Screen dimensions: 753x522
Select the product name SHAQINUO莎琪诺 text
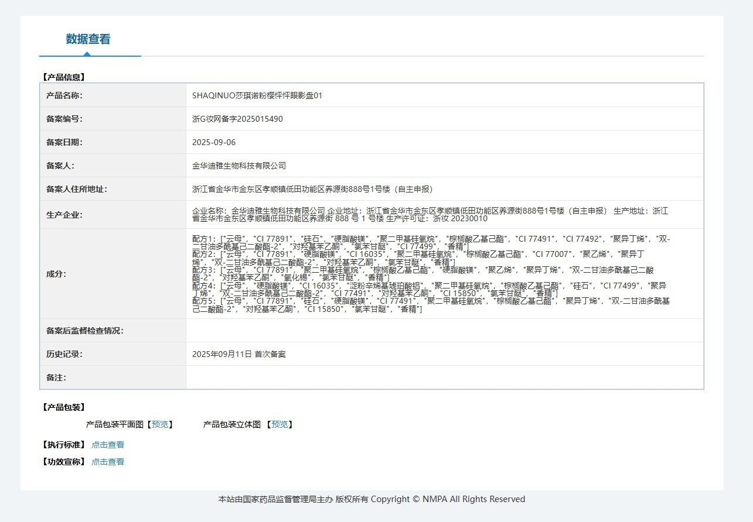[x=257, y=95]
